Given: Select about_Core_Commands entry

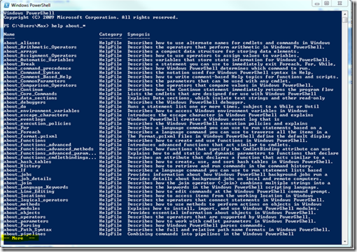Looking at the screenshot, I should pyautogui.click(x=30, y=94).
